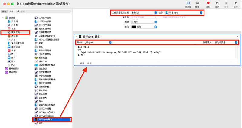Show the 结果 (Results) of shell action

[82, 63]
